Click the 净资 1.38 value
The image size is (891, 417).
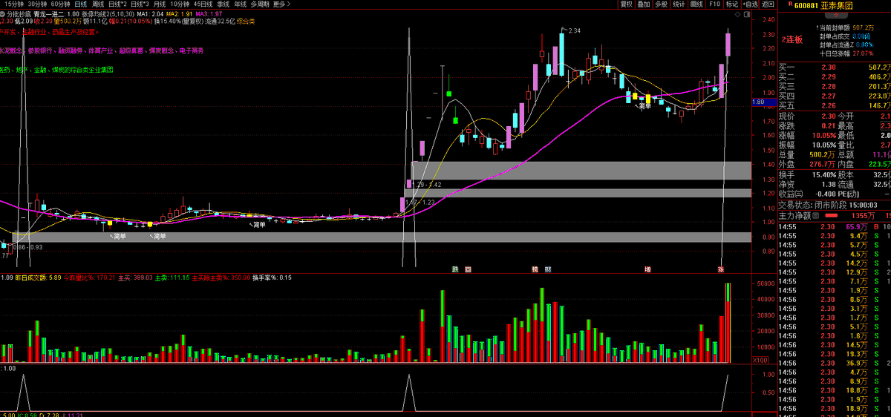(829, 184)
